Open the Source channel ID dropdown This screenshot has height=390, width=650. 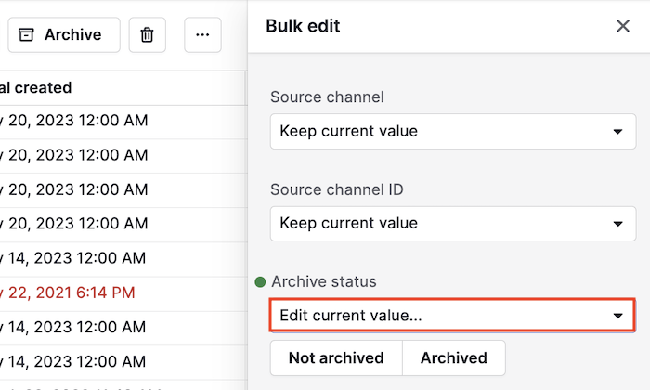click(x=453, y=224)
